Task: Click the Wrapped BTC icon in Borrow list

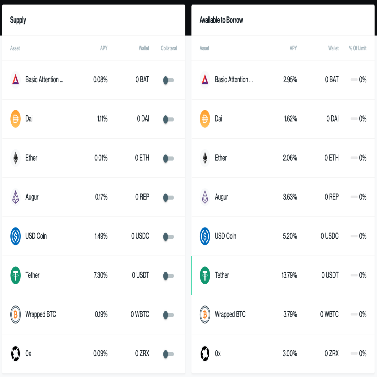Action: (x=205, y=314)
